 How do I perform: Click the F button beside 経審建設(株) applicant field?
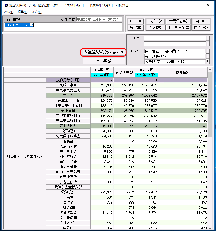pyautogui.click(x=207, y=56)
